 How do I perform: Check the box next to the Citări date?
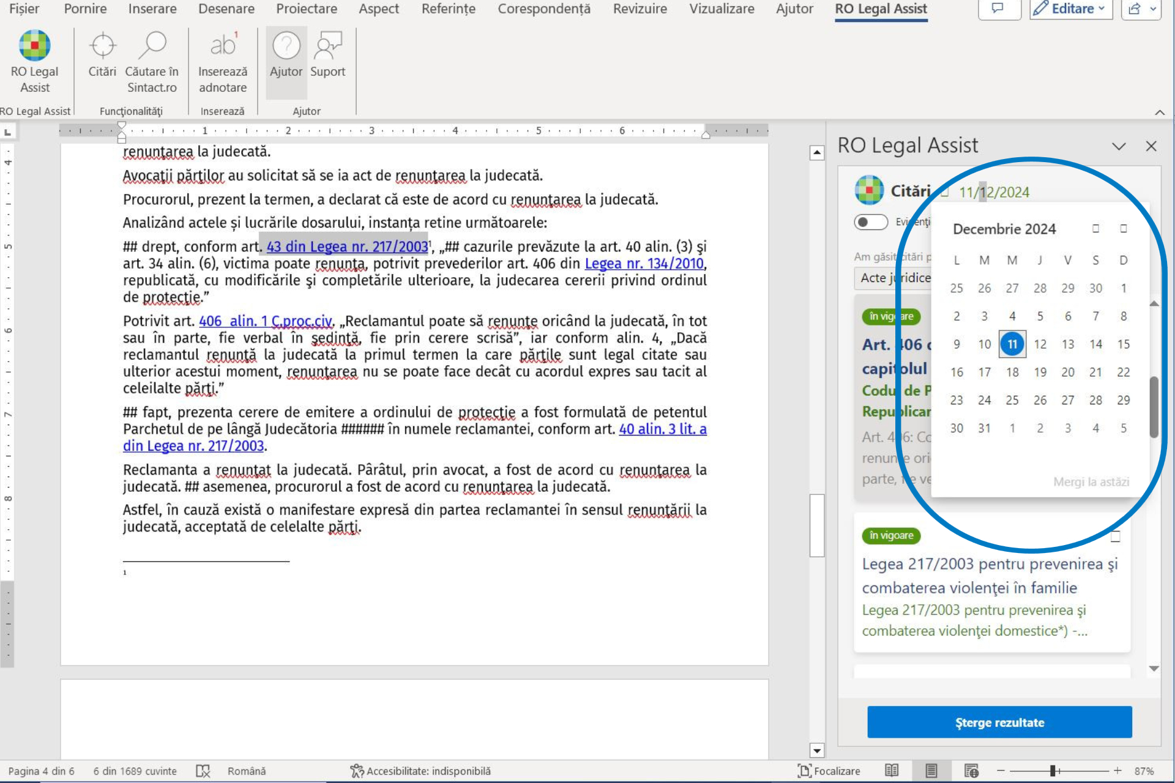tap(944, 193)
